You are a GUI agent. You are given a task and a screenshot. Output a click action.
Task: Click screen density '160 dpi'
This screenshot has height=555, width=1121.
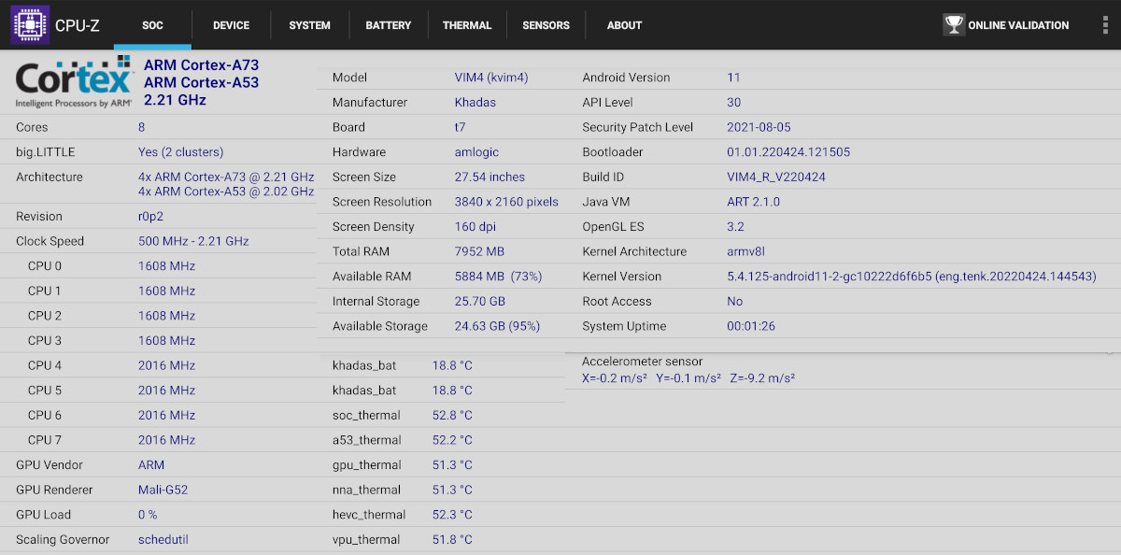pyautogui.click(x=475, y=227)
